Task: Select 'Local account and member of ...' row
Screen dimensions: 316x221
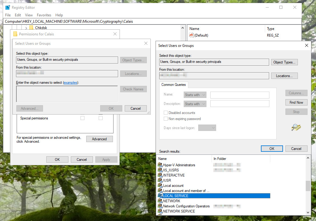Action: [214, 190]
